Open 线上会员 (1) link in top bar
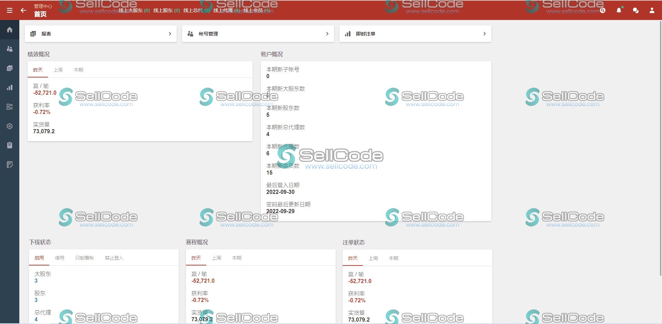Viewport: 662px width, 324px height. point(255,10)
